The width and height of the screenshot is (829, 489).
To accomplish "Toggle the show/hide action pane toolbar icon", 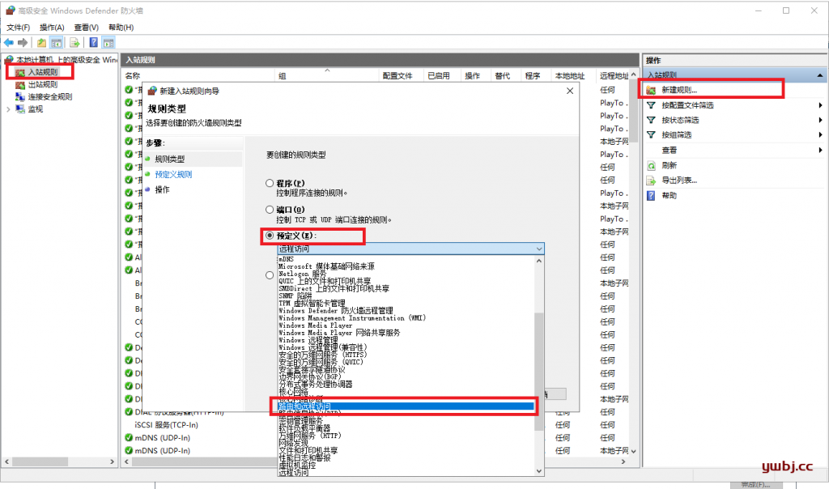I will point(108,43).
